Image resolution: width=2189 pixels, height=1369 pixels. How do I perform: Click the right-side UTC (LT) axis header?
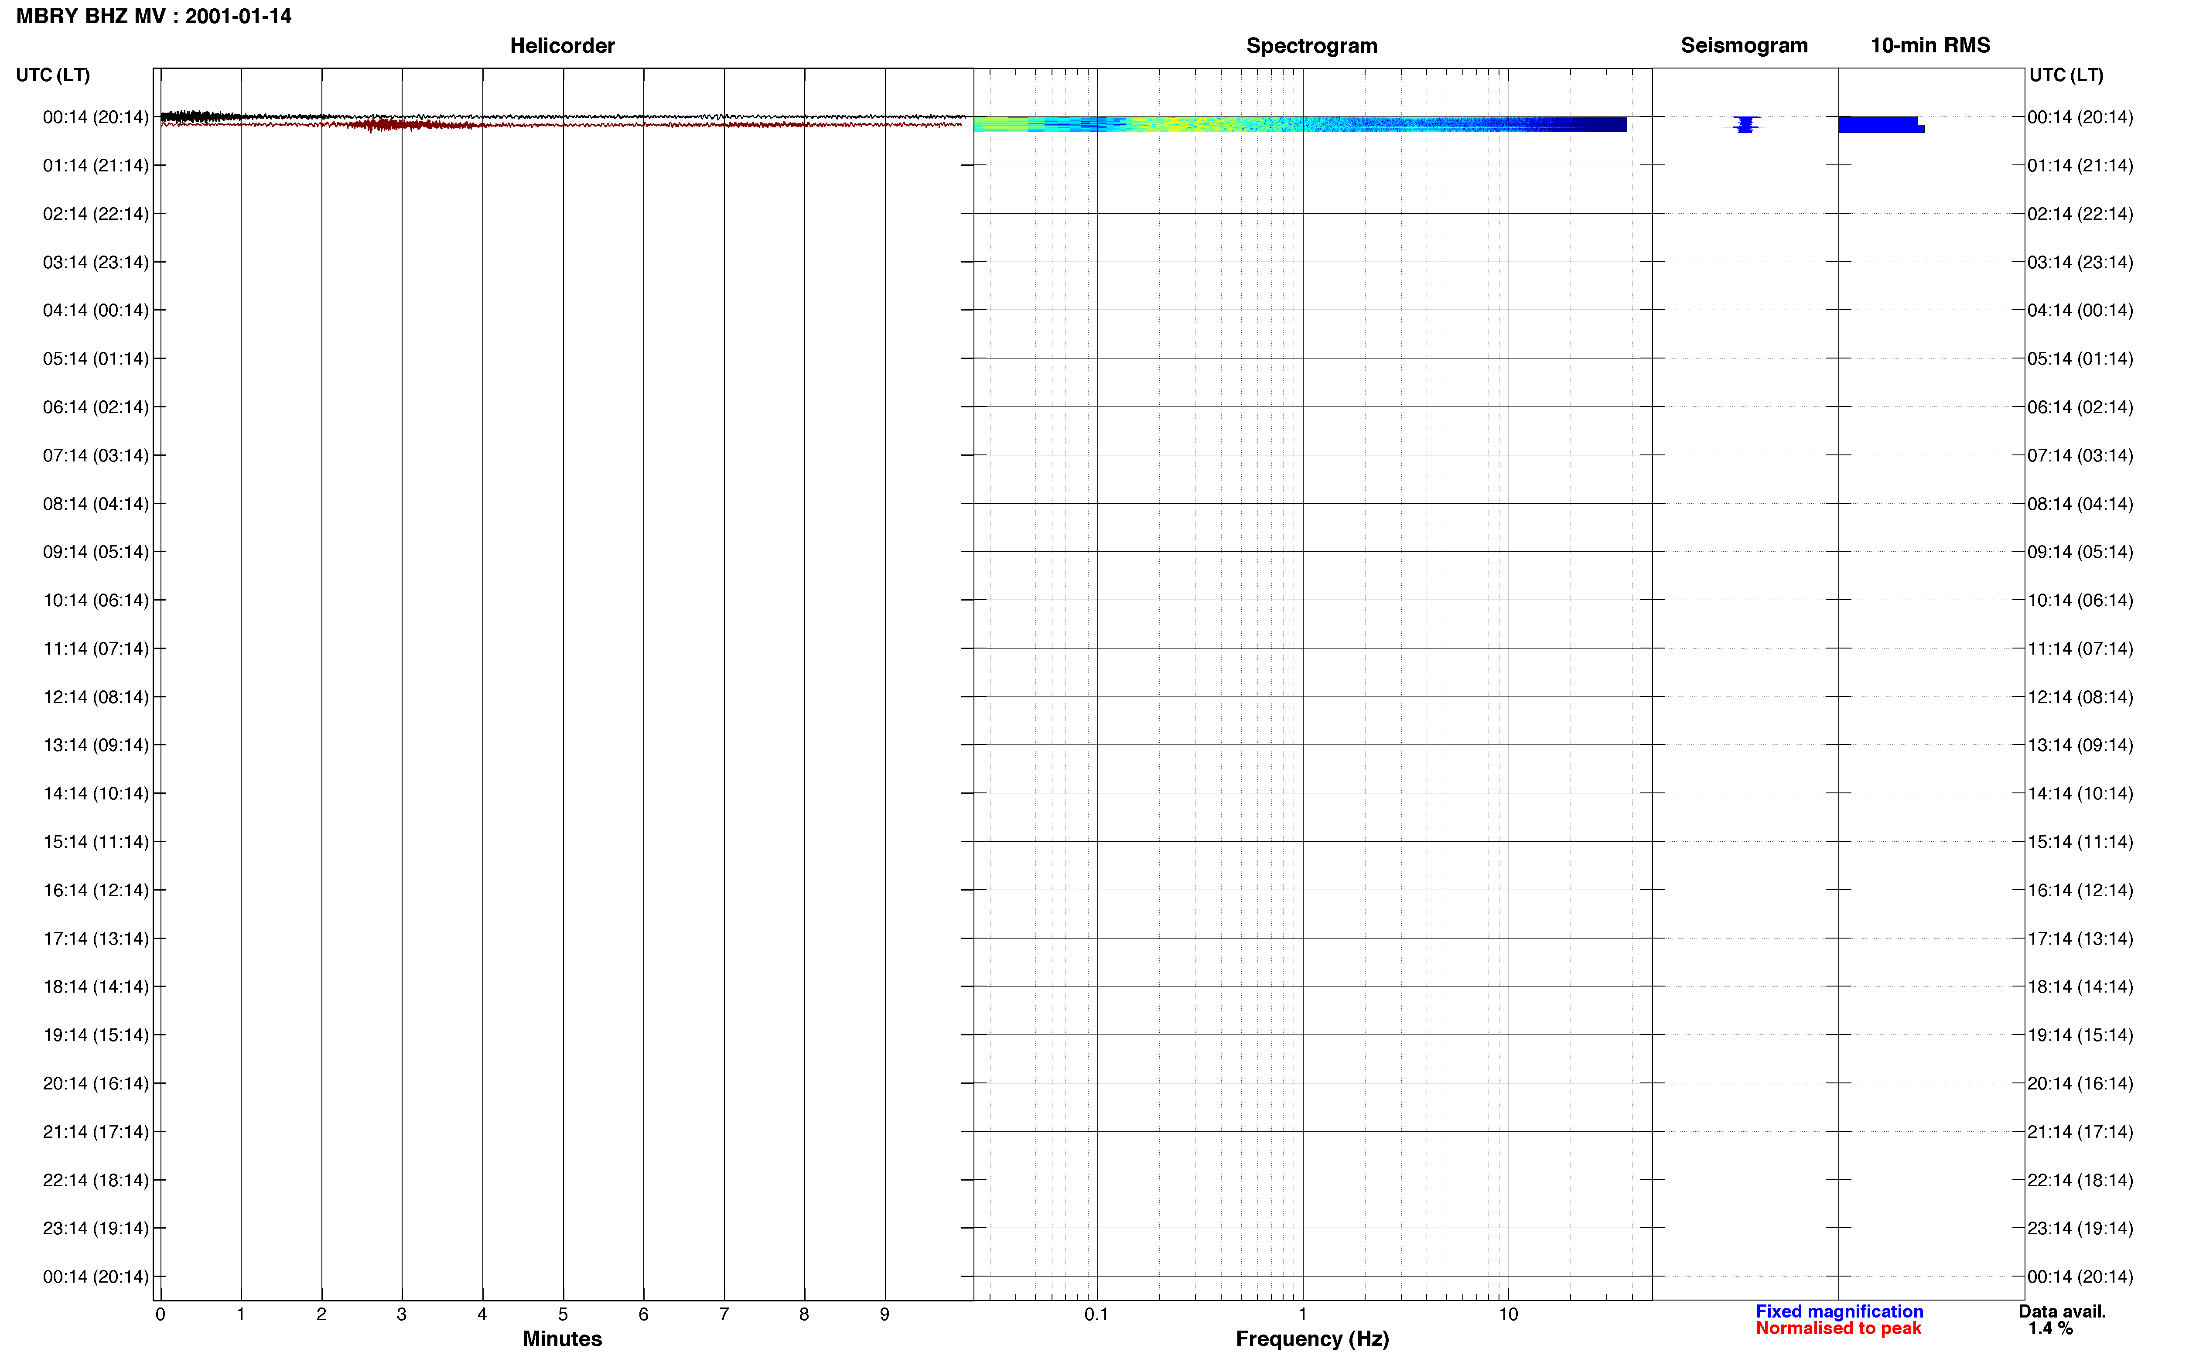point(2066,75)
